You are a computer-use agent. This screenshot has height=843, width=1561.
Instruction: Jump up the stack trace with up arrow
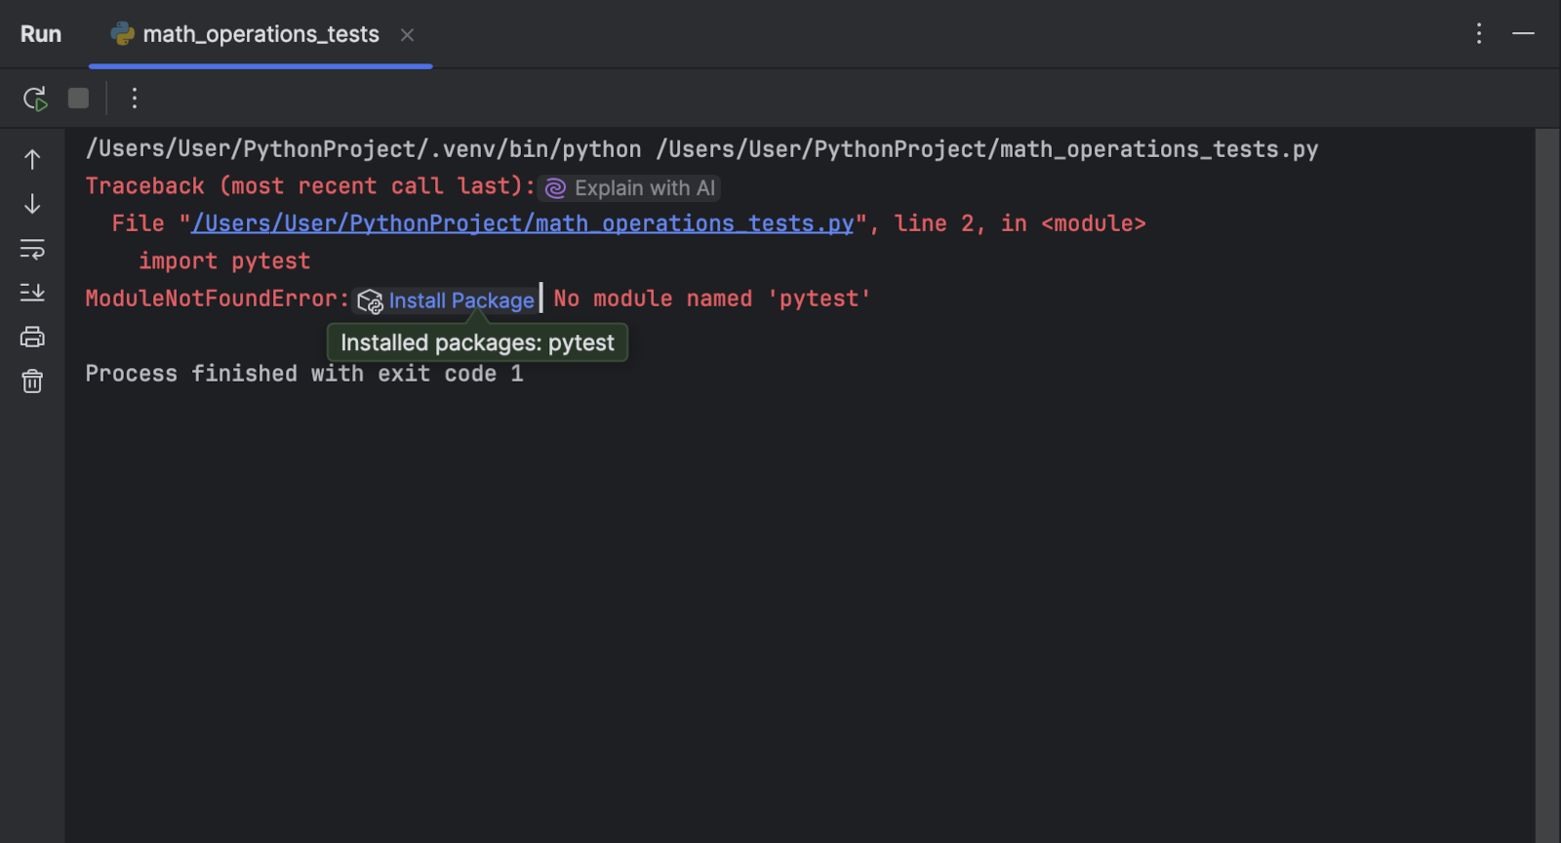point(32,159)
